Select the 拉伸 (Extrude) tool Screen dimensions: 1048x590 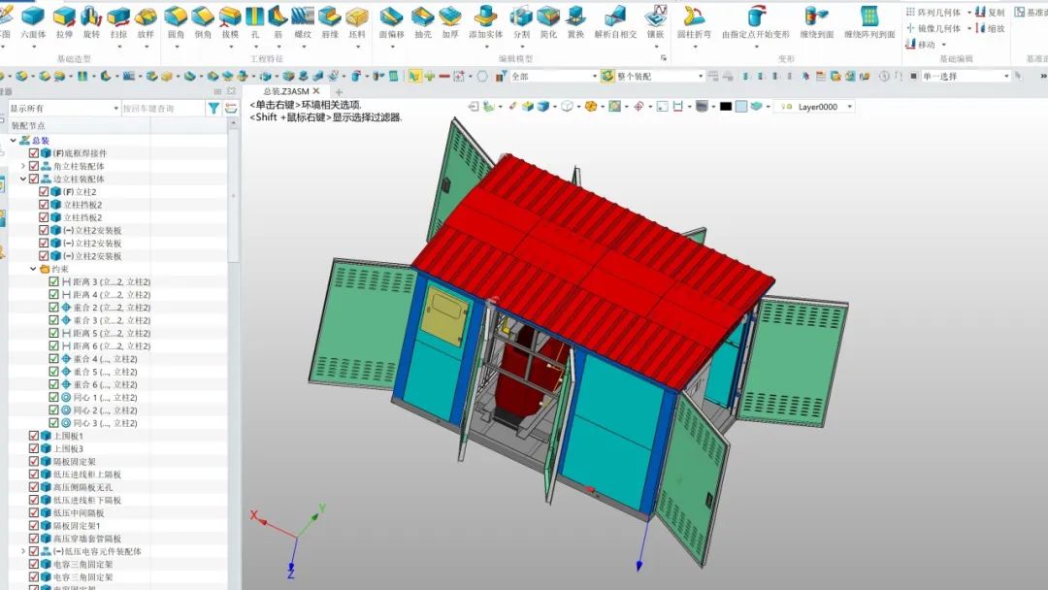pyautogui.click(x=64, y=18)
